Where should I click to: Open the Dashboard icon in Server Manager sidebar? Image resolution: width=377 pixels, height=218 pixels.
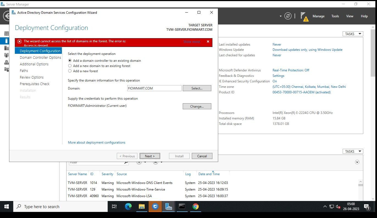point(6,34)
